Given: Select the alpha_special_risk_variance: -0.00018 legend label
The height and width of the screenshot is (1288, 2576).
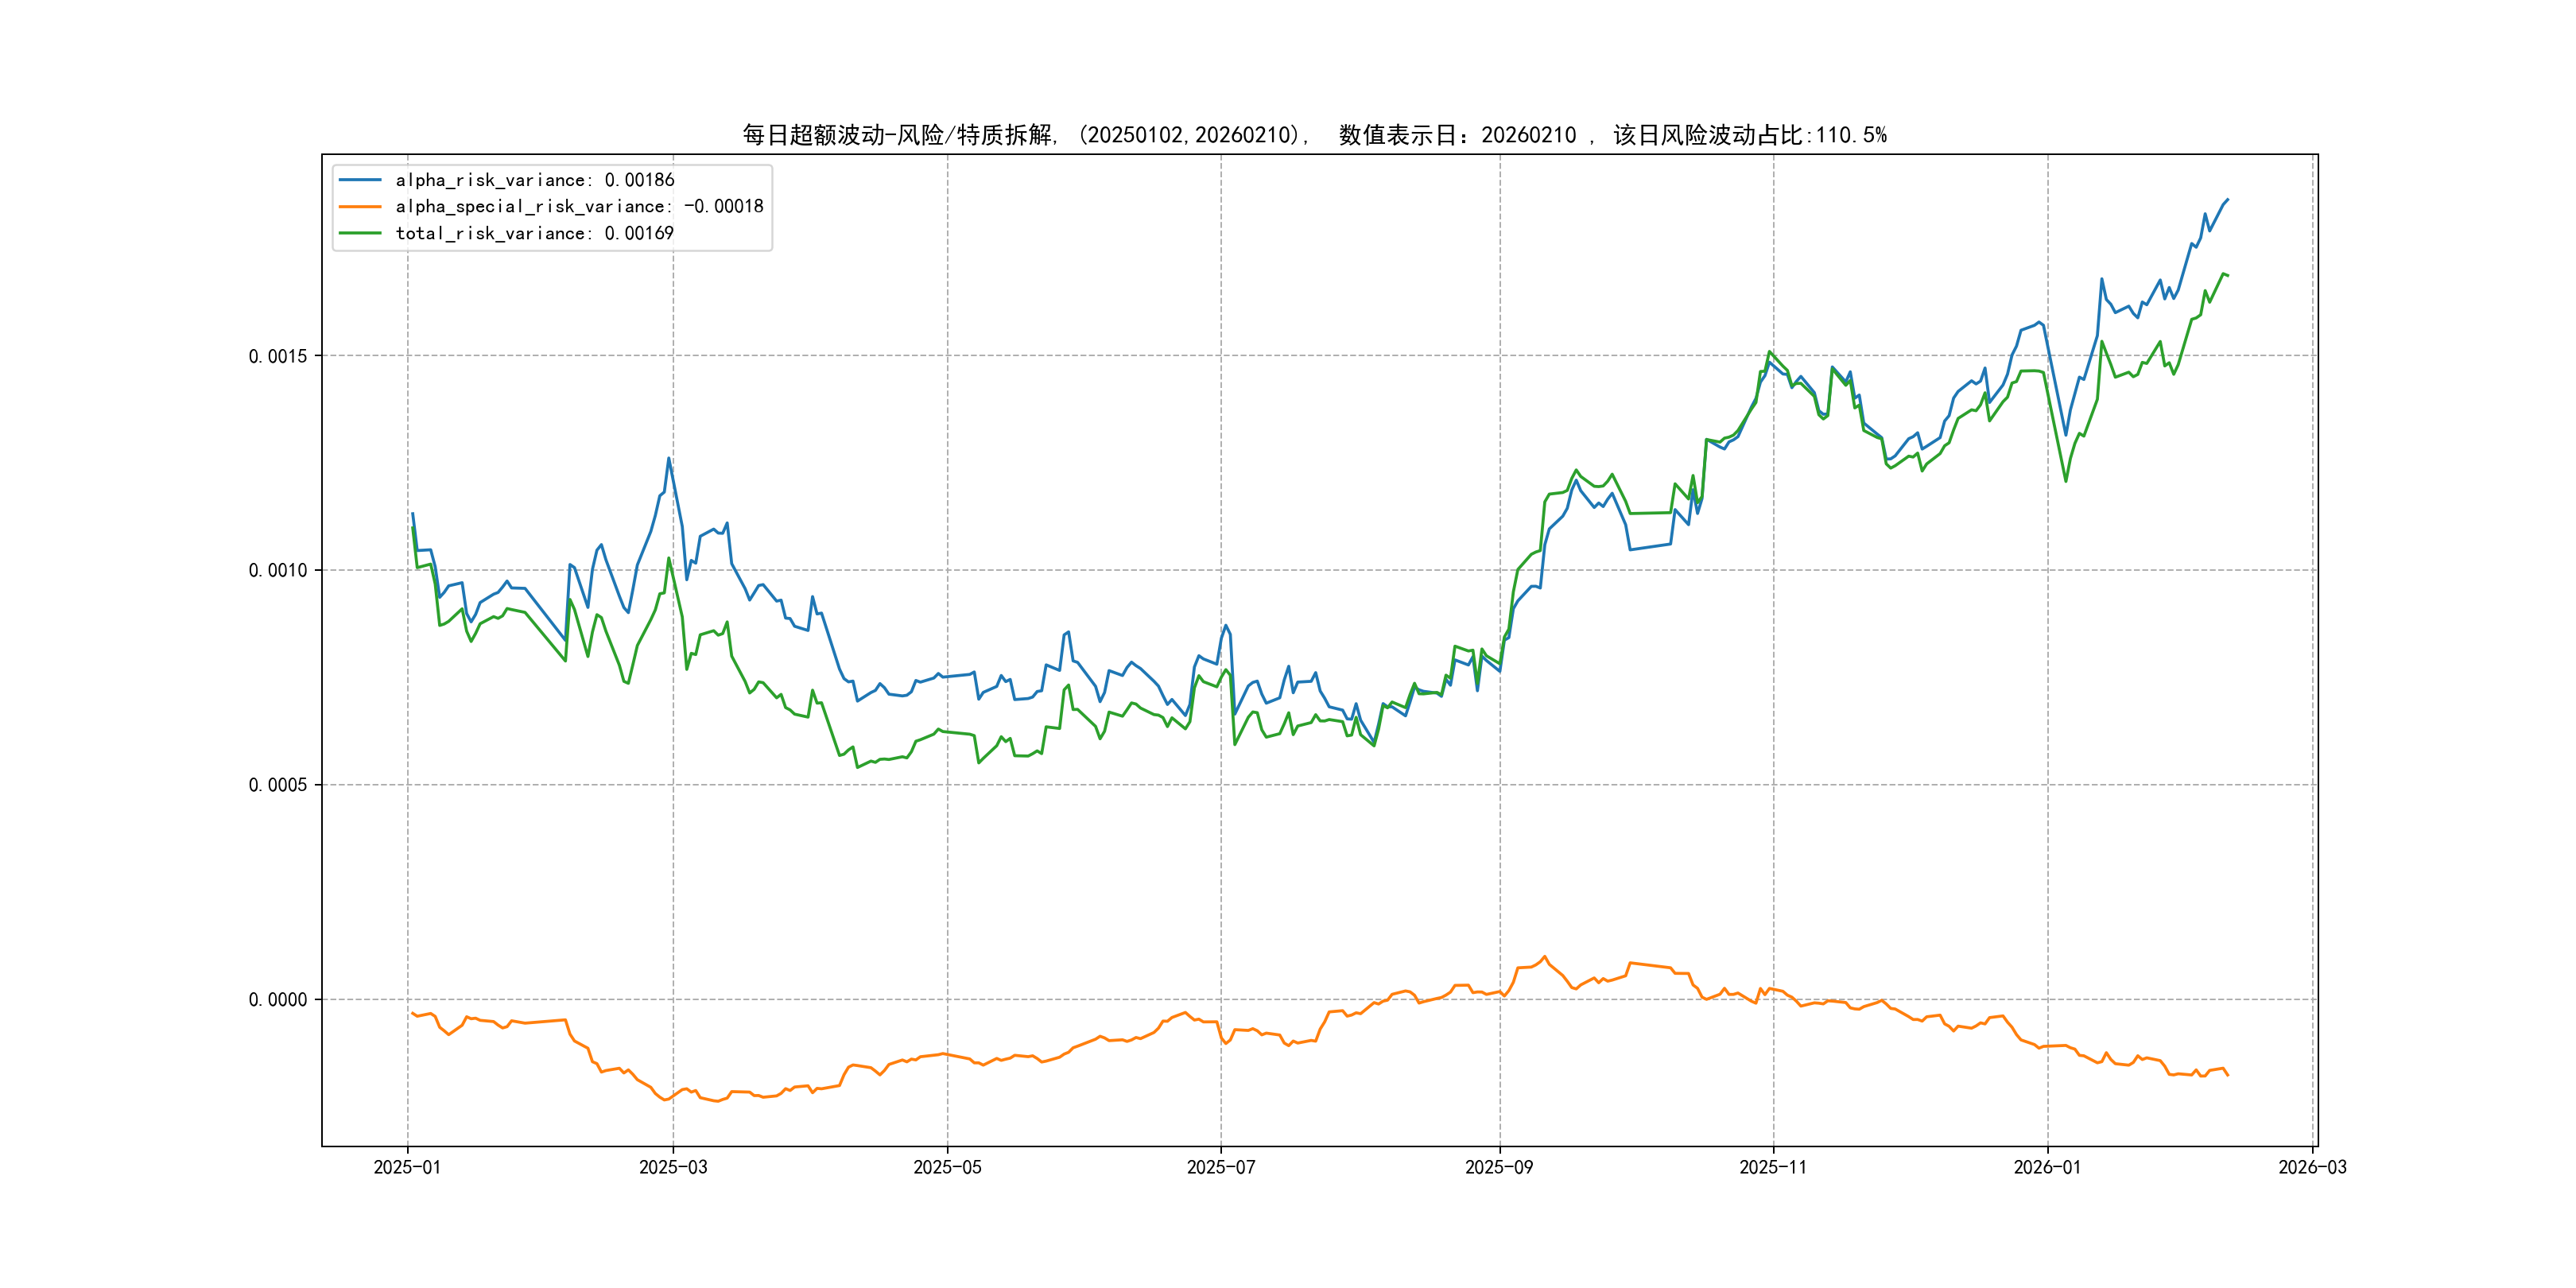Looking at the screenshot, I should point(579,207).
